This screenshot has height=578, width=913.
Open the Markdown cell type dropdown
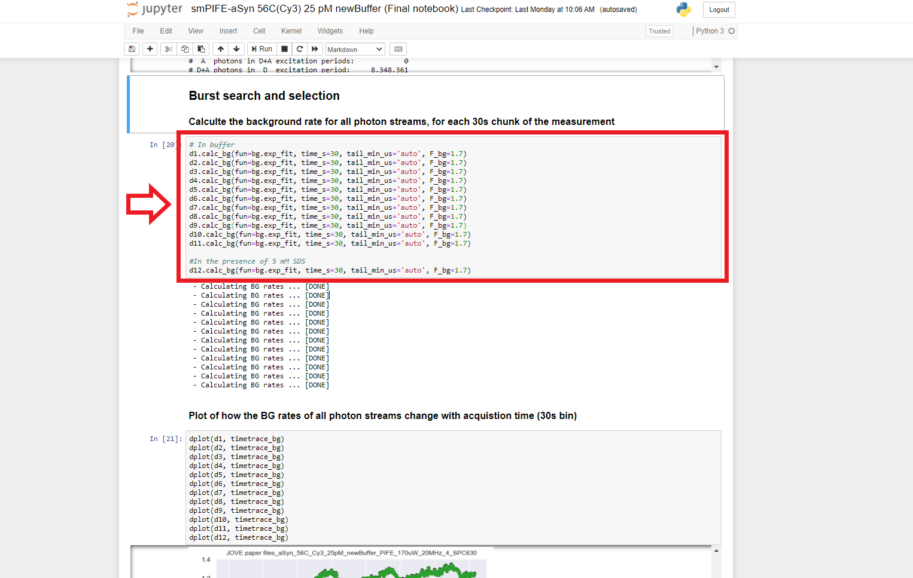(x=355, y=50)
